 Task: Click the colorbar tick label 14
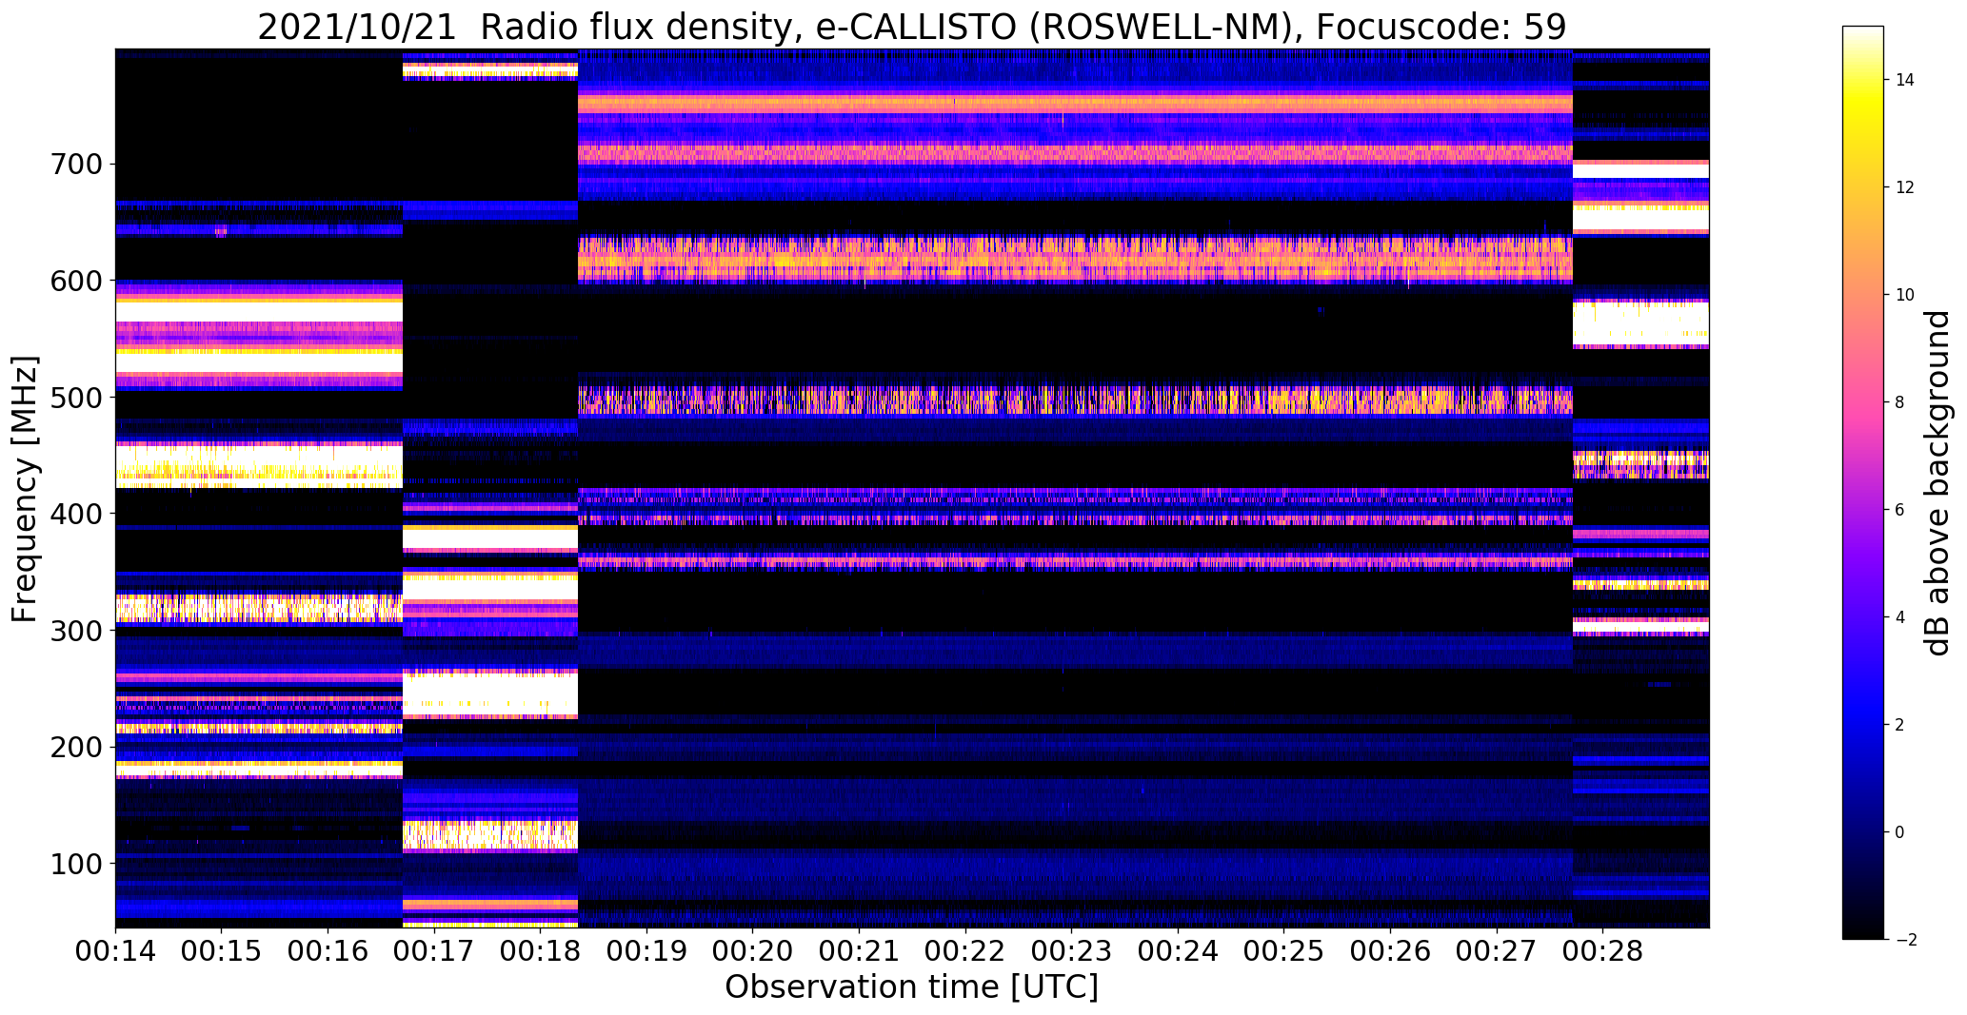[x=1905, y=80]
